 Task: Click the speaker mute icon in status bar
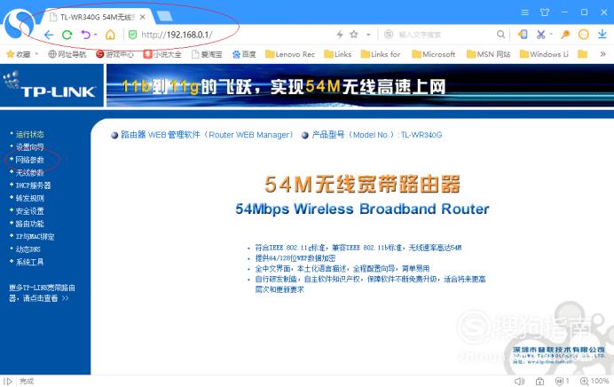[x=519, y=381]
